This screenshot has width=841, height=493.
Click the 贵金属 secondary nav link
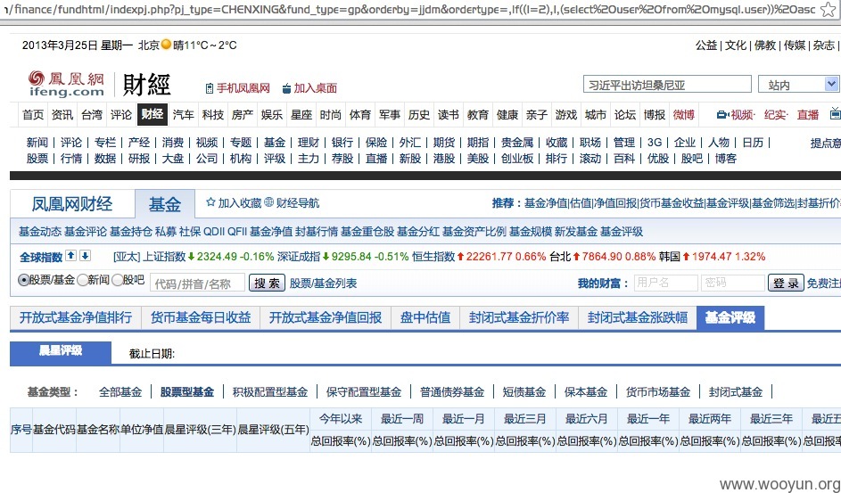coord(517,143)
